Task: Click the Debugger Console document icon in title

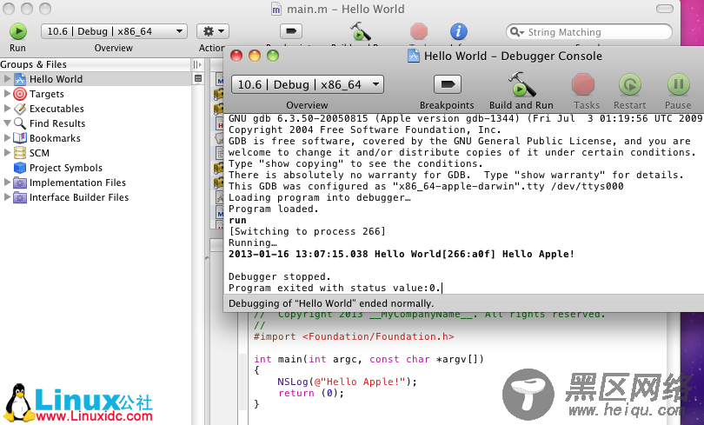Action: coord(414,56)
